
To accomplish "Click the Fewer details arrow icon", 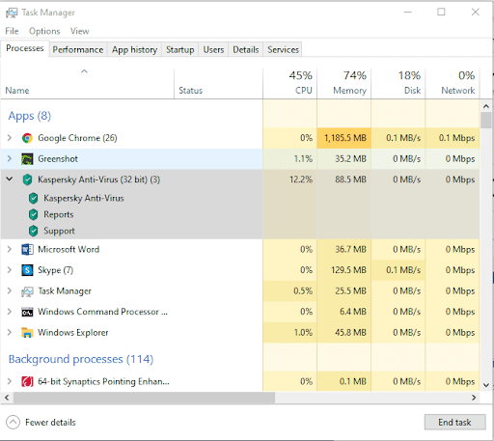I will coord(13,423).
